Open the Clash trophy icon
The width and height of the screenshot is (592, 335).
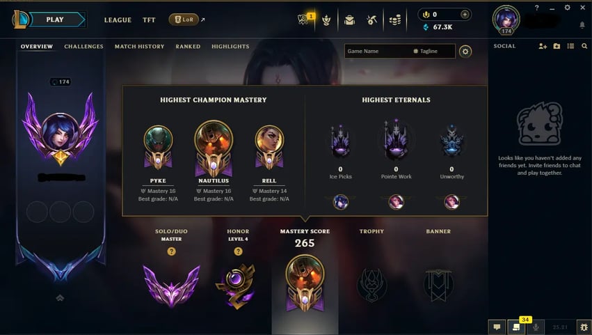326,20
